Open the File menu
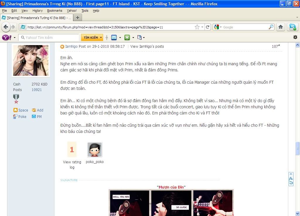Image resolution: width=300 pixels, height=216 pixels. 4,11
